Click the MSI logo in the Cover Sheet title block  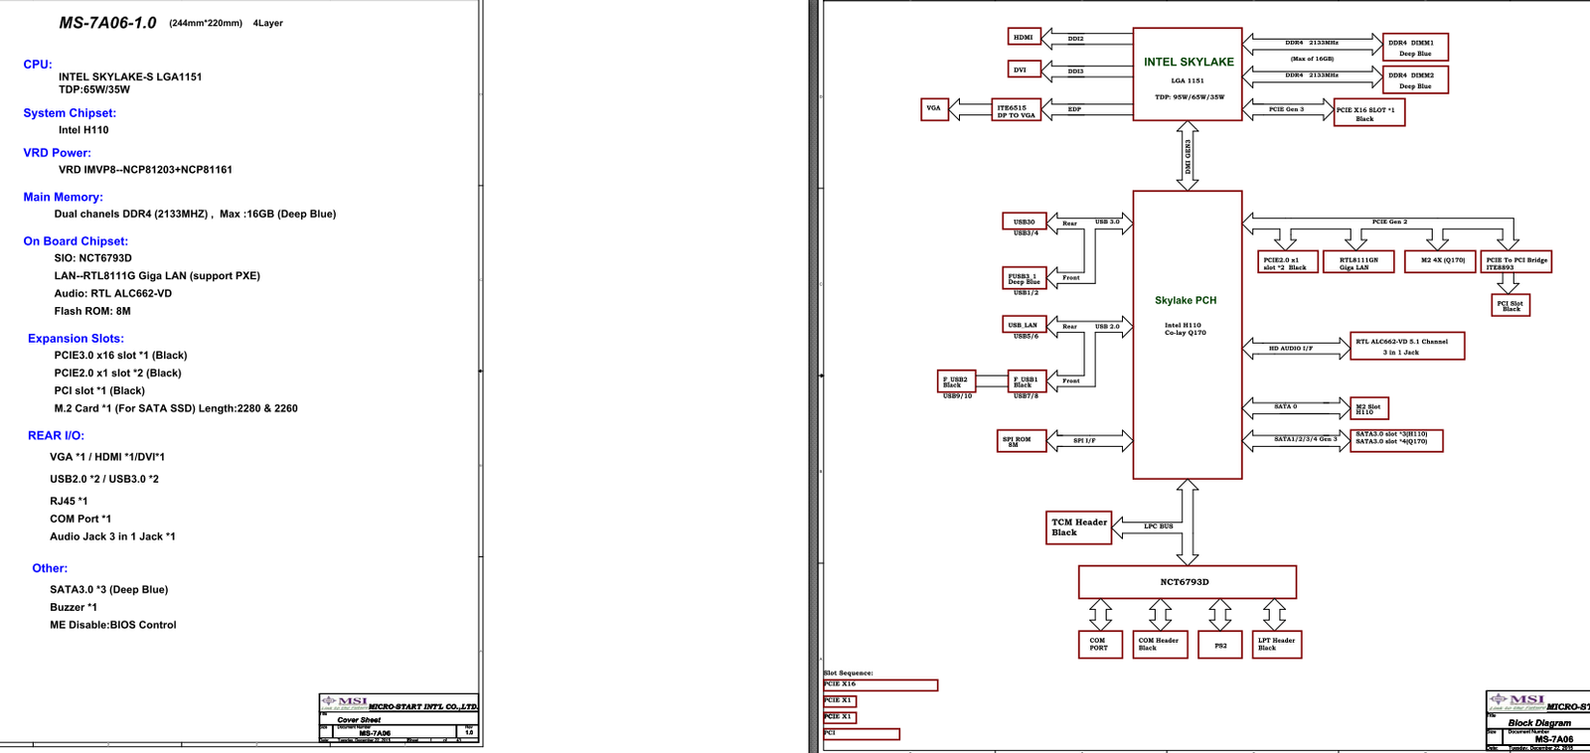coord(344,702)
